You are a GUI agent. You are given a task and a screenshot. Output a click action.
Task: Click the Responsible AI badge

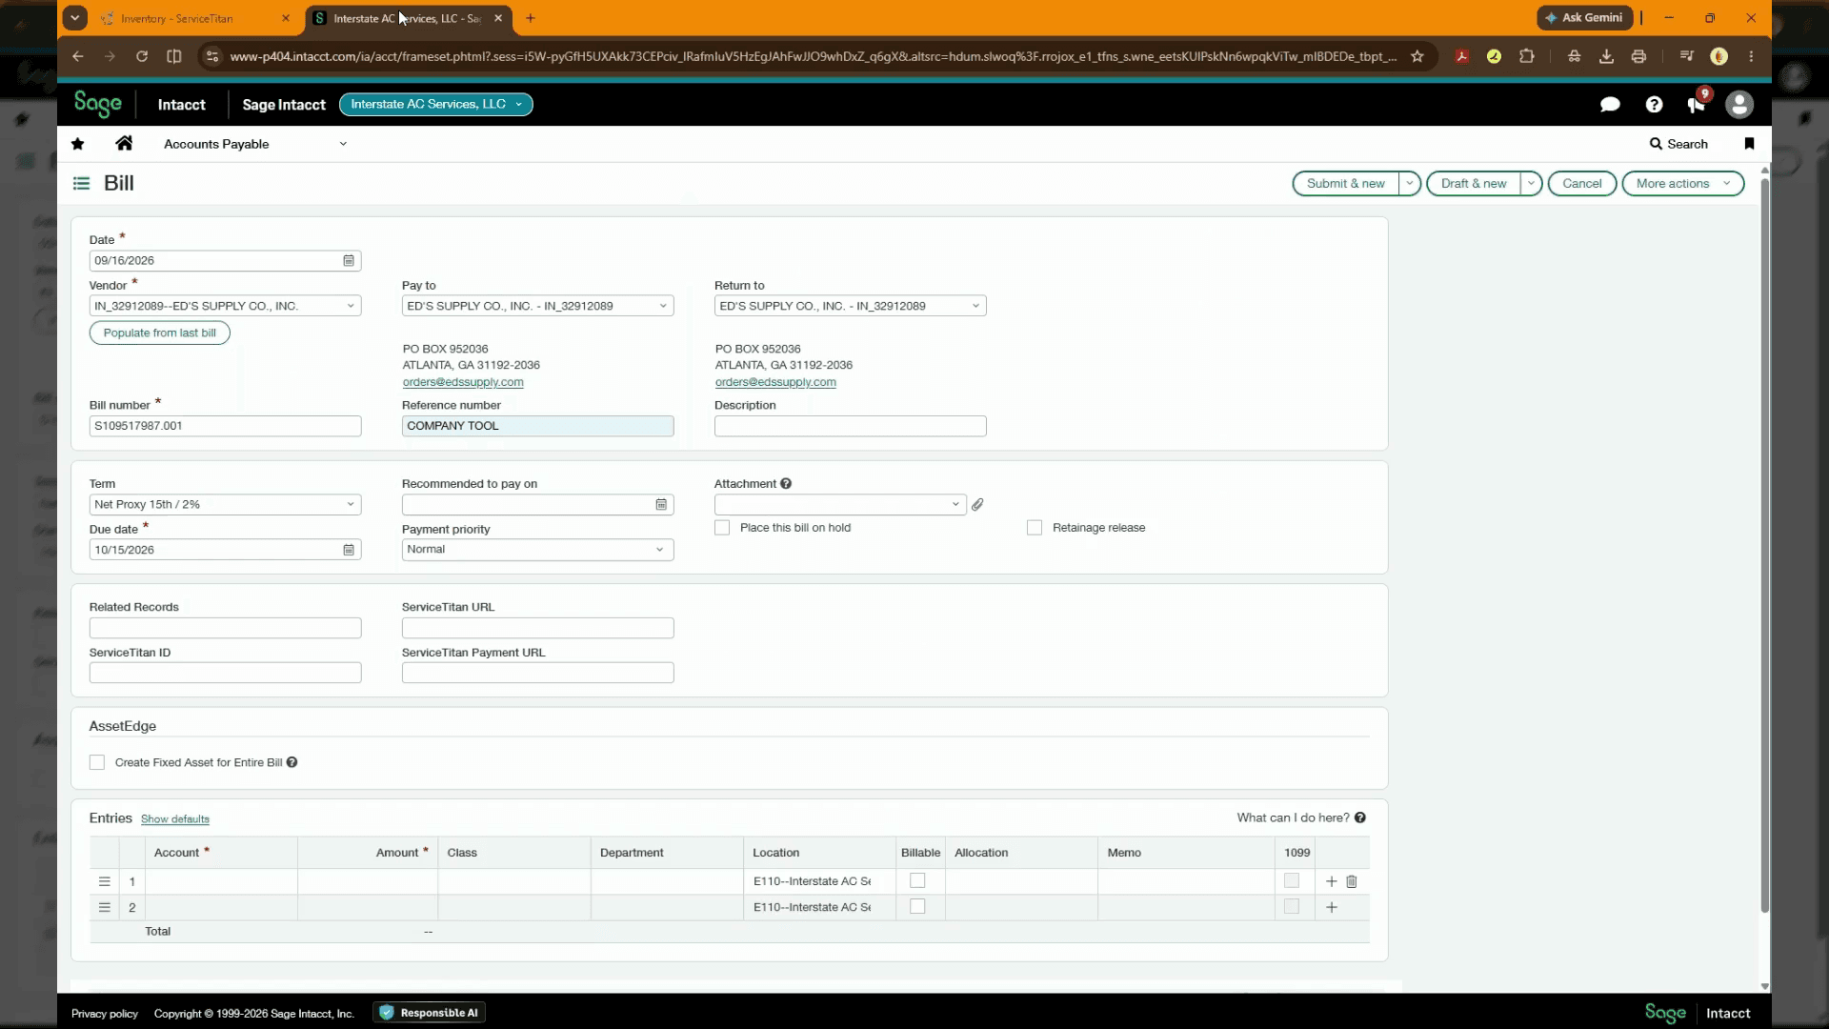coord(430,1013)
